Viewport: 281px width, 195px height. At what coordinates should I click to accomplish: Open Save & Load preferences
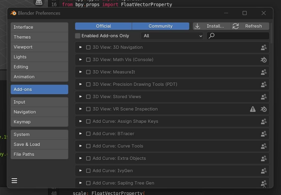coord(39,145)
